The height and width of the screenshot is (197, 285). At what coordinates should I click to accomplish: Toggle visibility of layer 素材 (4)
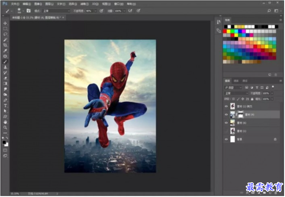click(x=226, y=115)
